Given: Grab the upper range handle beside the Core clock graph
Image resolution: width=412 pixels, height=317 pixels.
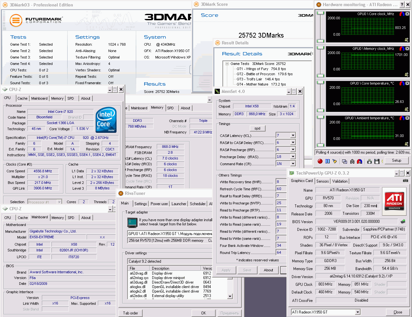Looking at the screenshot, I should tap(321, 13).
